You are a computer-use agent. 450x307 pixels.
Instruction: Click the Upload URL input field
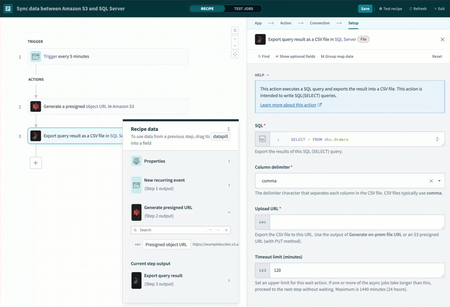coord(357,222)
